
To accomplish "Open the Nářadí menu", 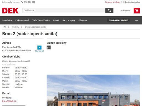I will 56,20.
